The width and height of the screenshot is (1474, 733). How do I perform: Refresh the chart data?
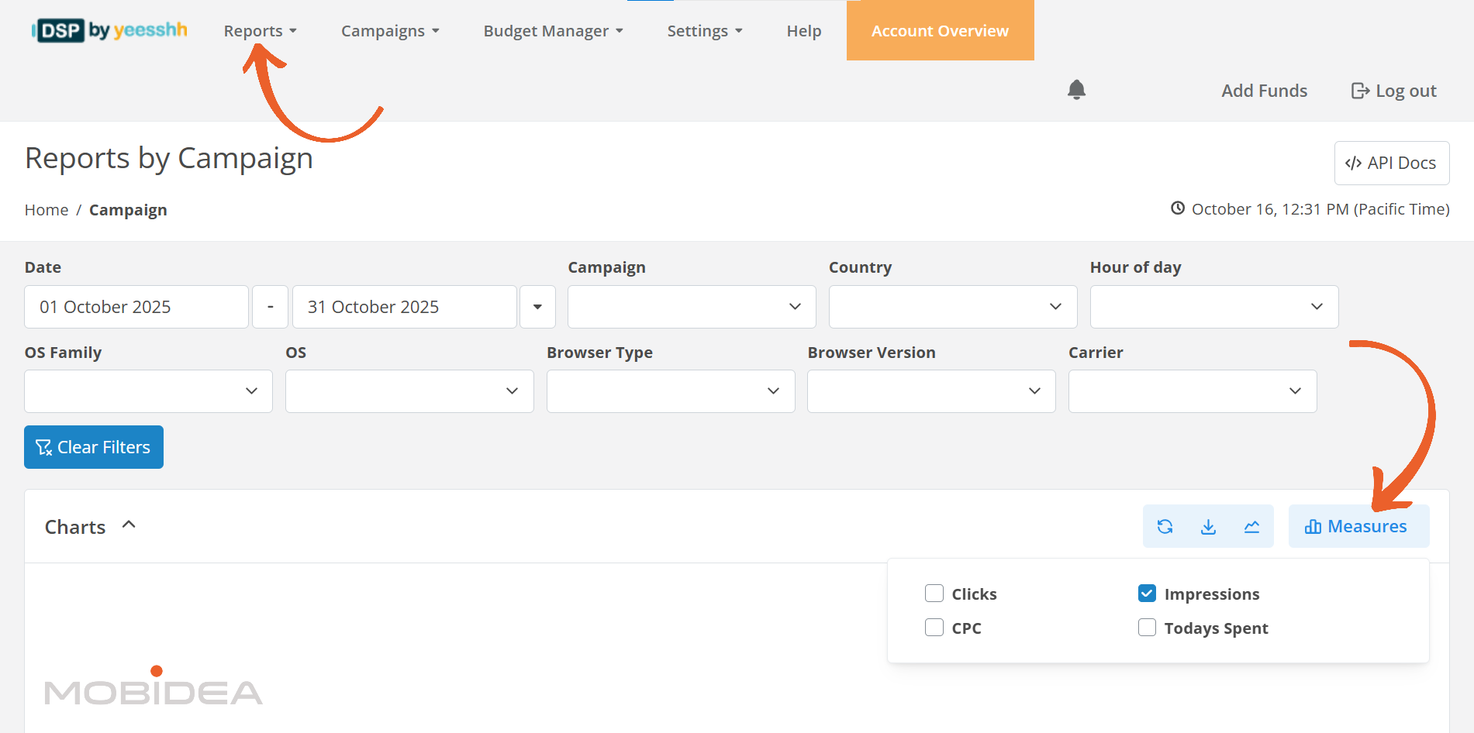1165,527
